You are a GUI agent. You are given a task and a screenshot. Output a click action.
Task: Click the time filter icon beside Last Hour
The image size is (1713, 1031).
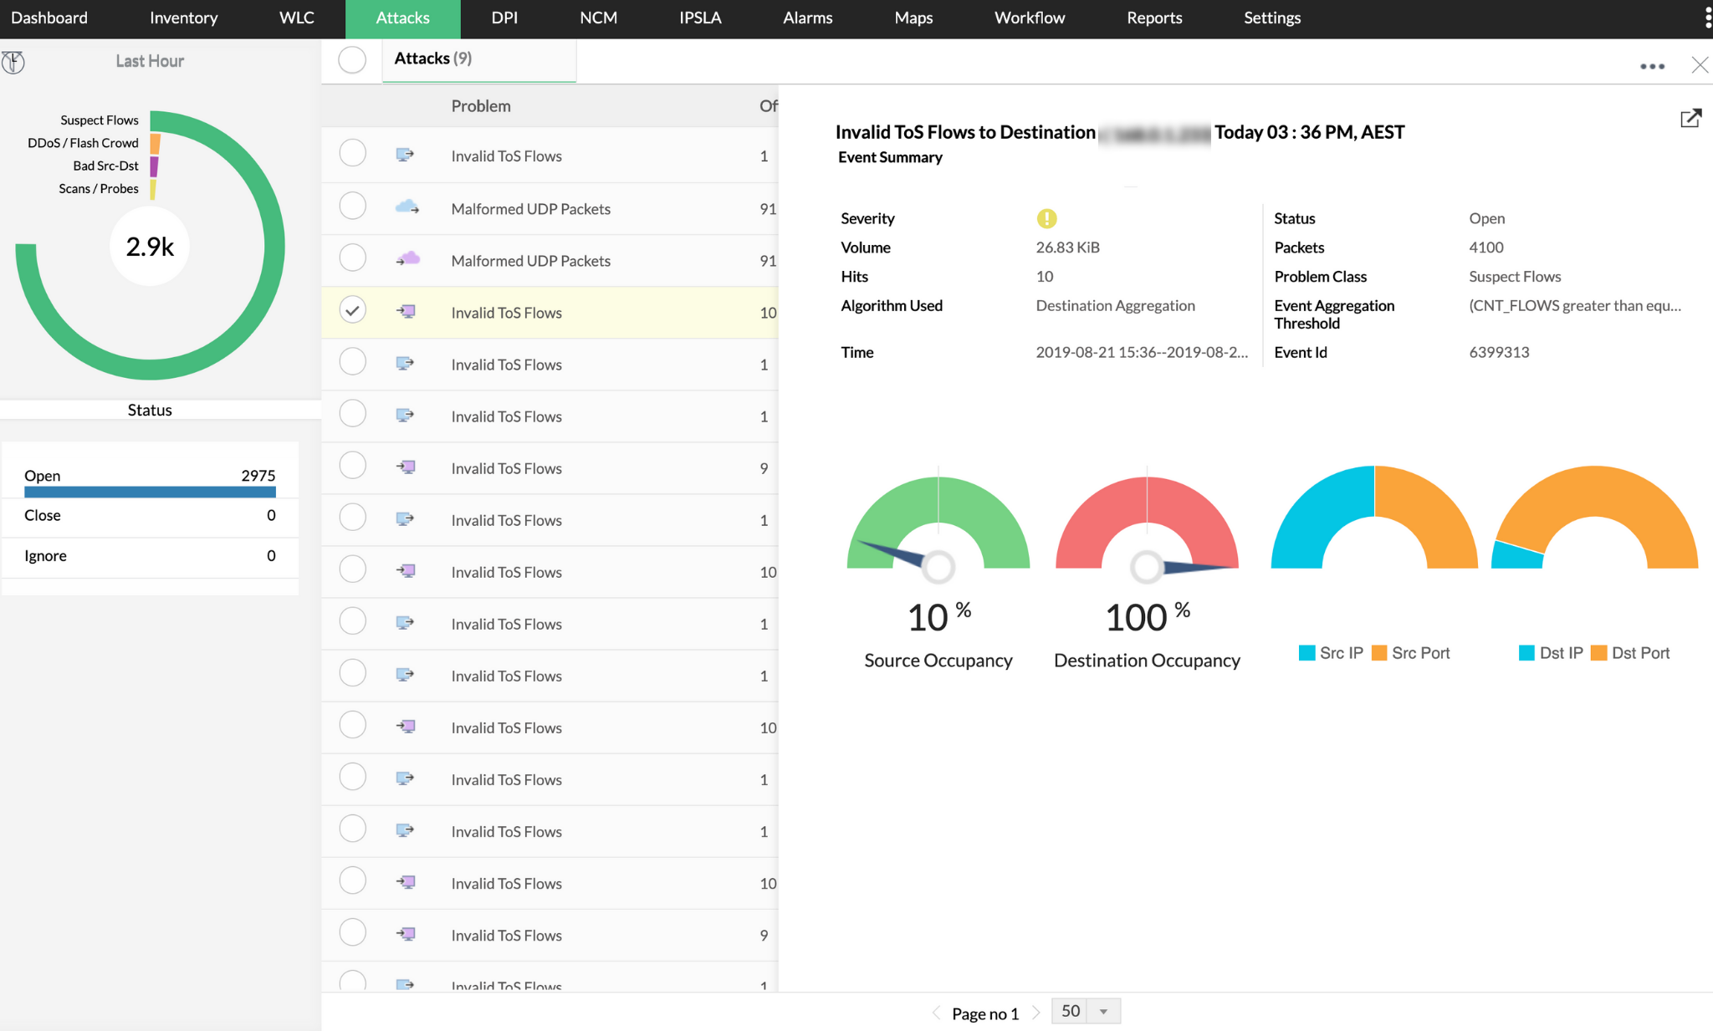click(13, 62)
